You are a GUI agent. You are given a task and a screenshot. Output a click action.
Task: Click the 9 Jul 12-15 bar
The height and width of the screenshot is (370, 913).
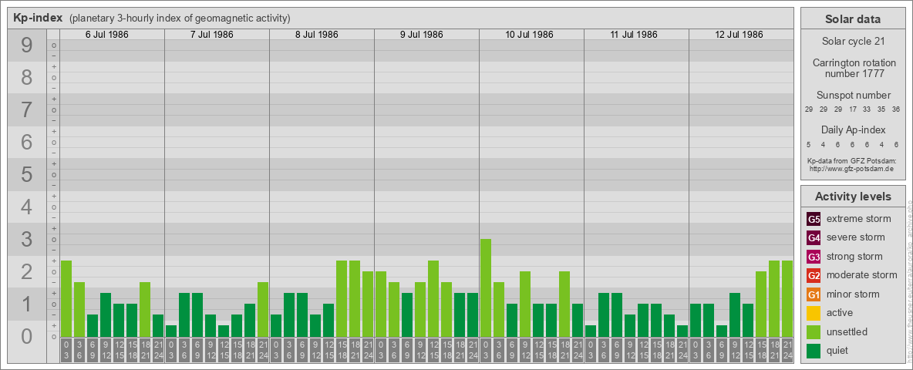click(433, 298)
